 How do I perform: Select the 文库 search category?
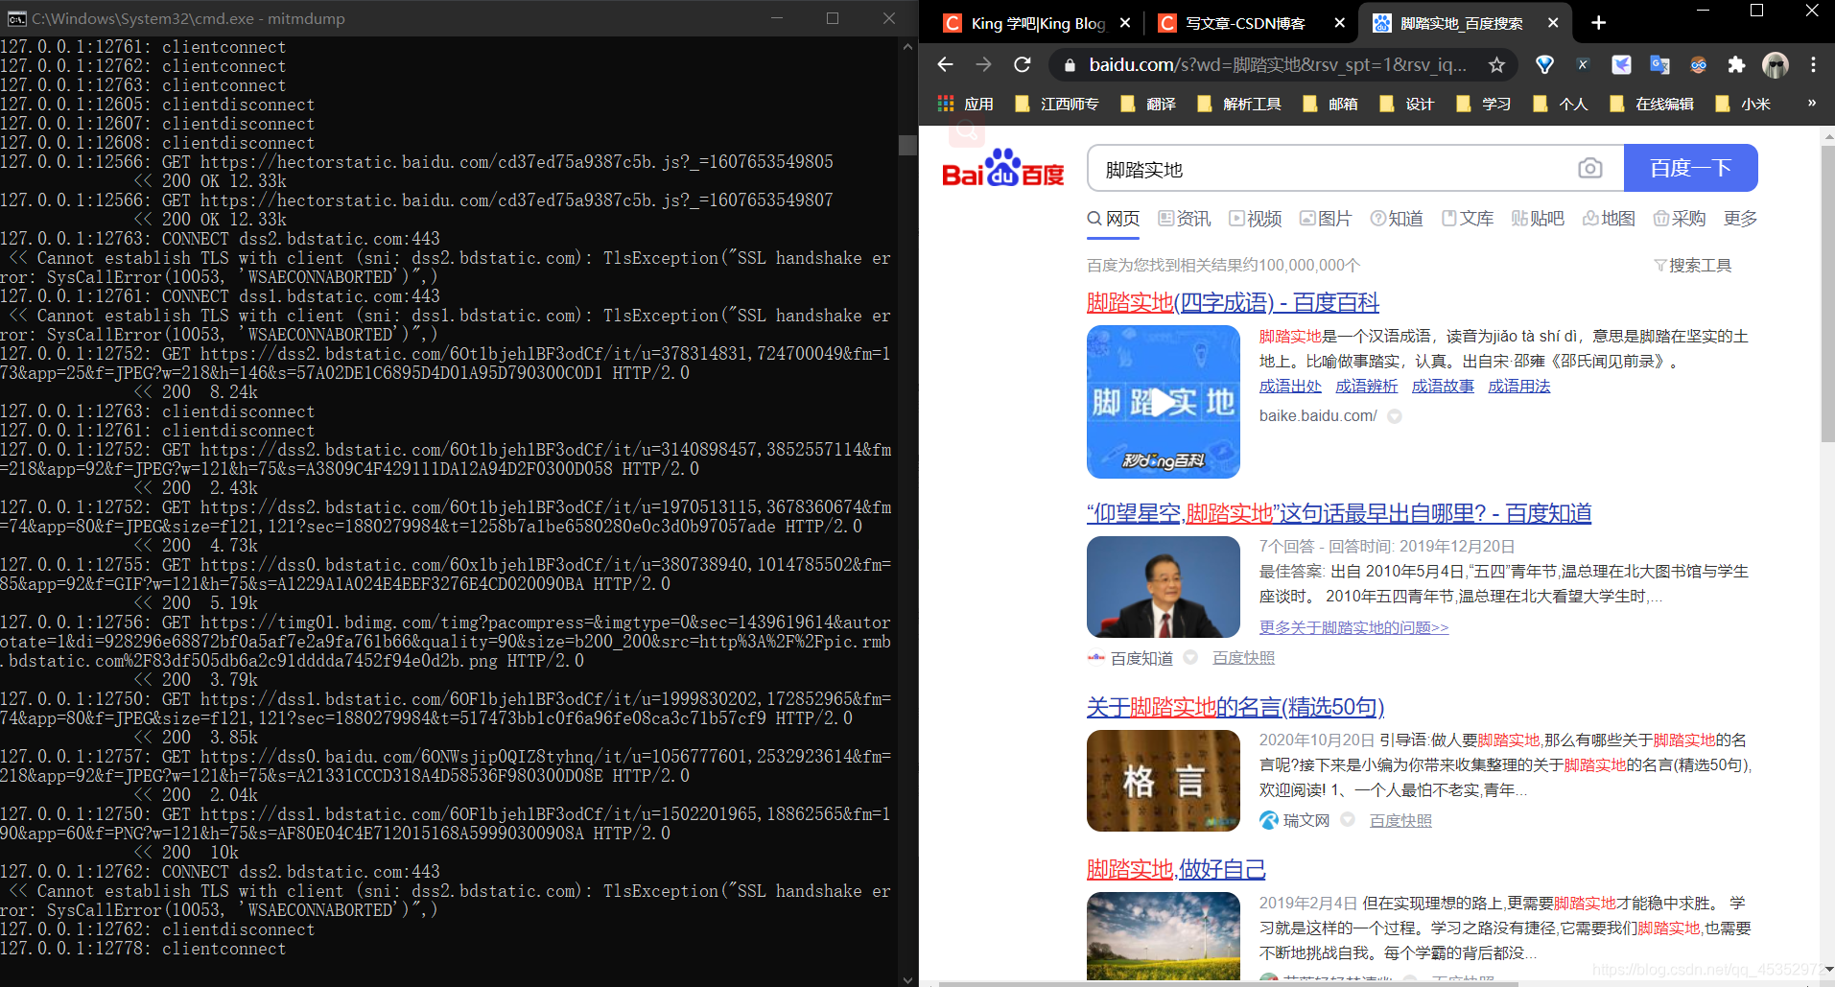(x=1468, y=219)
